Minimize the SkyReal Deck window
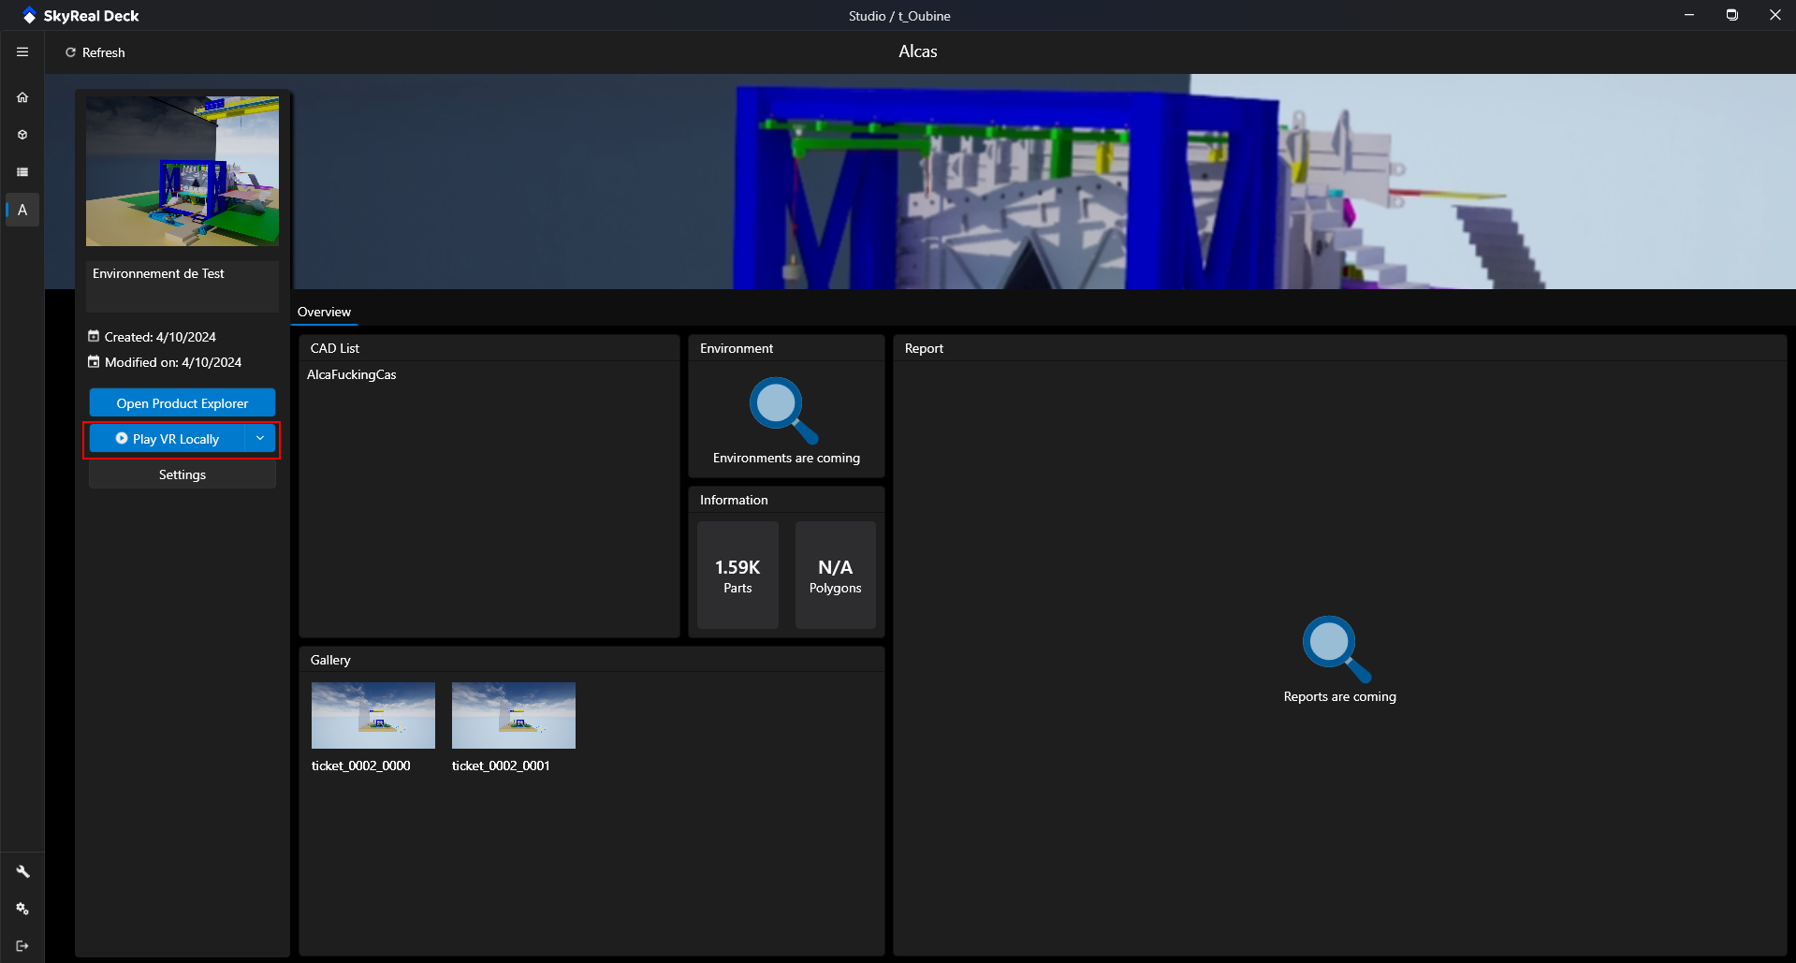The image size is (1796, 963). tap(1689, 15)
